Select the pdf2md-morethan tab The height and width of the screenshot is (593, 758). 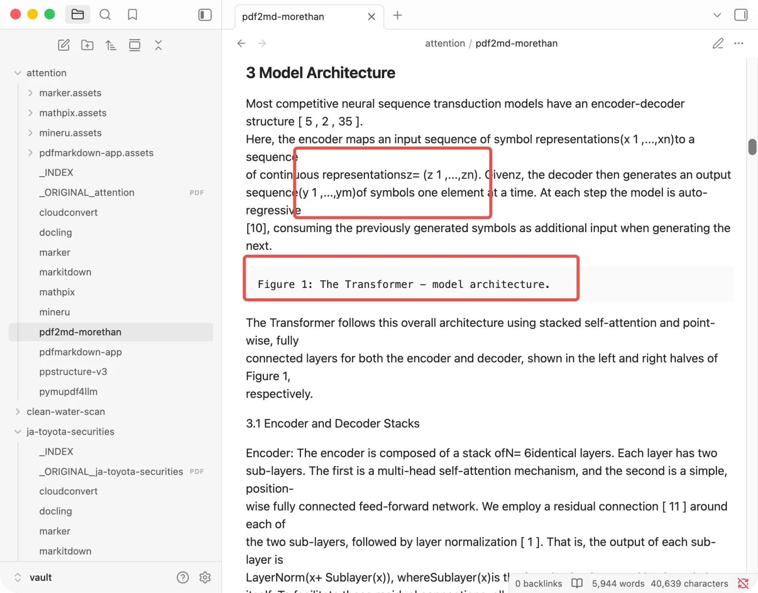(x=283, y=17)
